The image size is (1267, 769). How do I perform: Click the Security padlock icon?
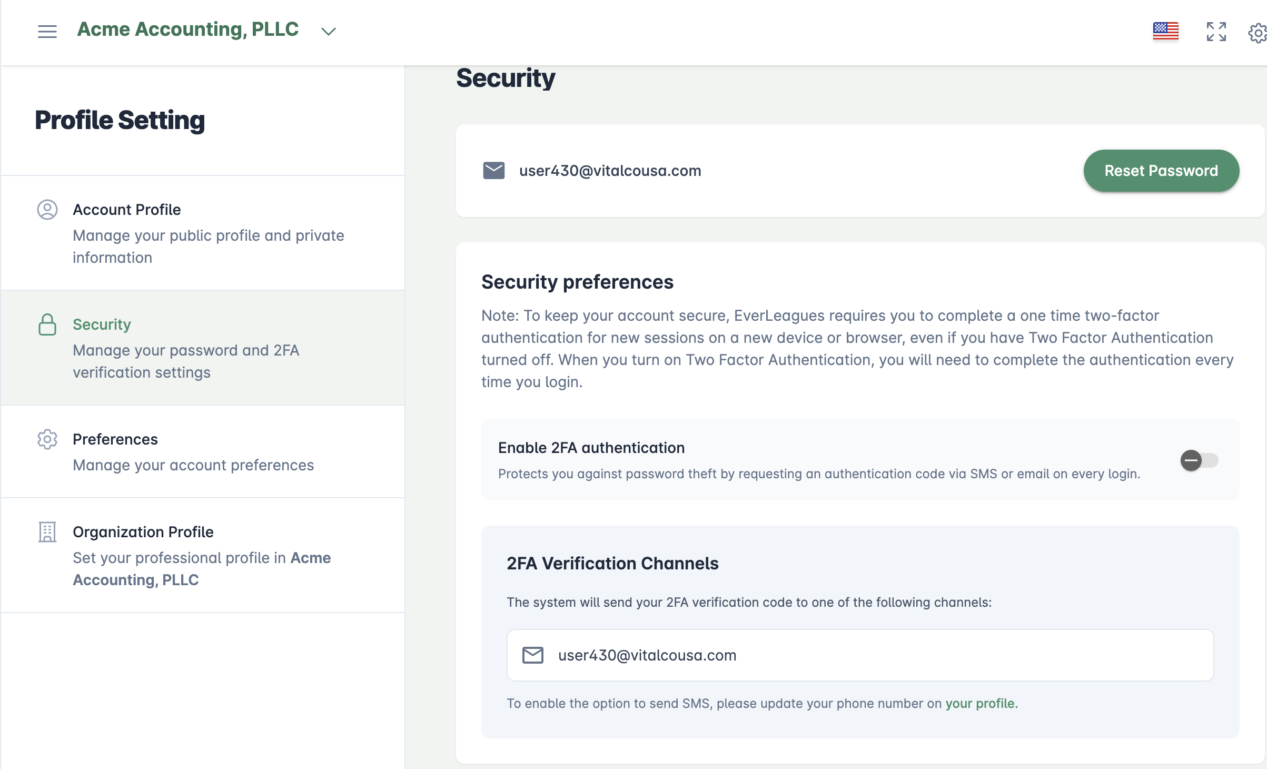(47, 324)
